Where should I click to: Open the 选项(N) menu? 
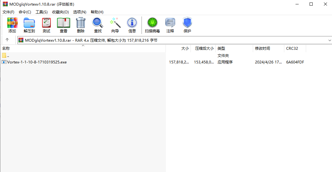[x=79, y=12]
